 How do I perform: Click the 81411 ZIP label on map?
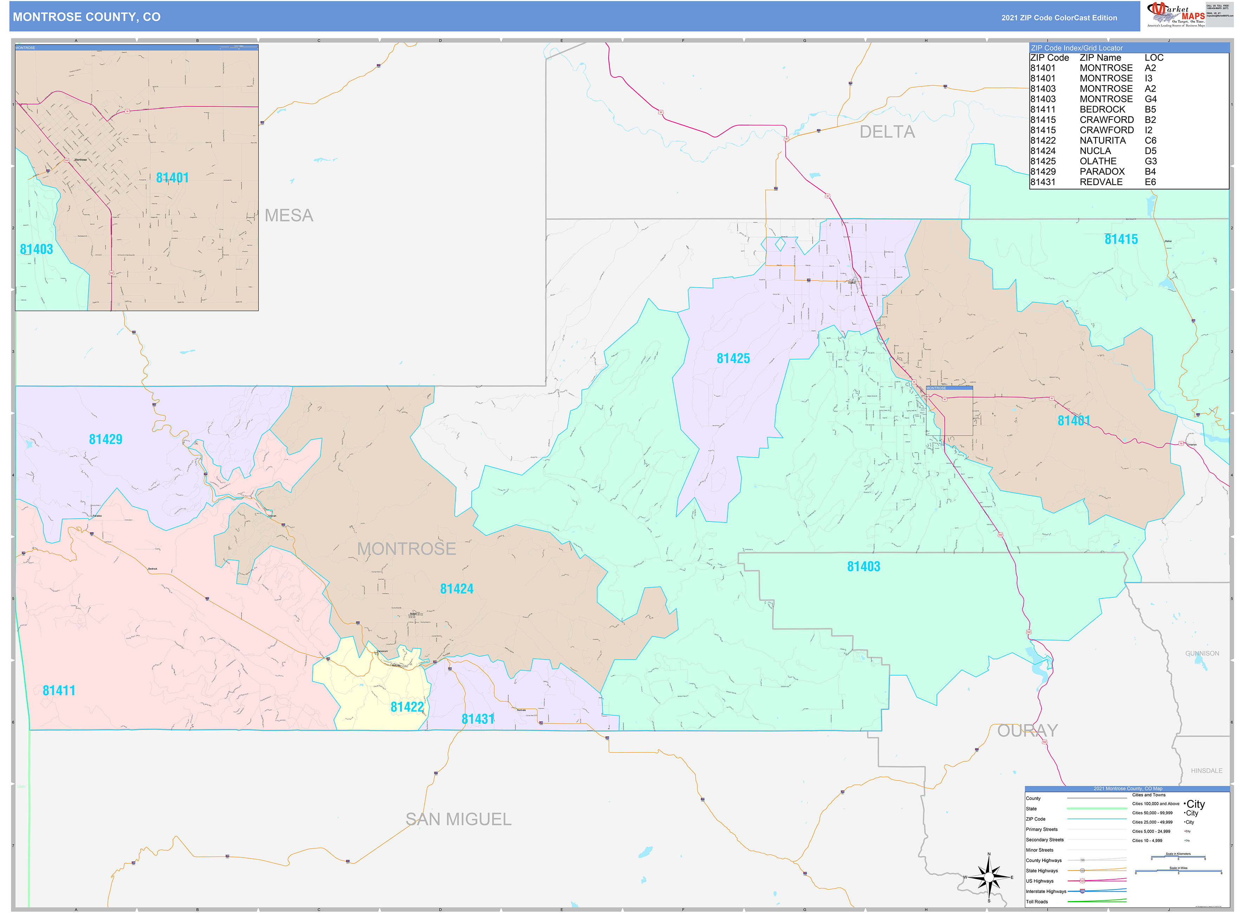(59, 690)
